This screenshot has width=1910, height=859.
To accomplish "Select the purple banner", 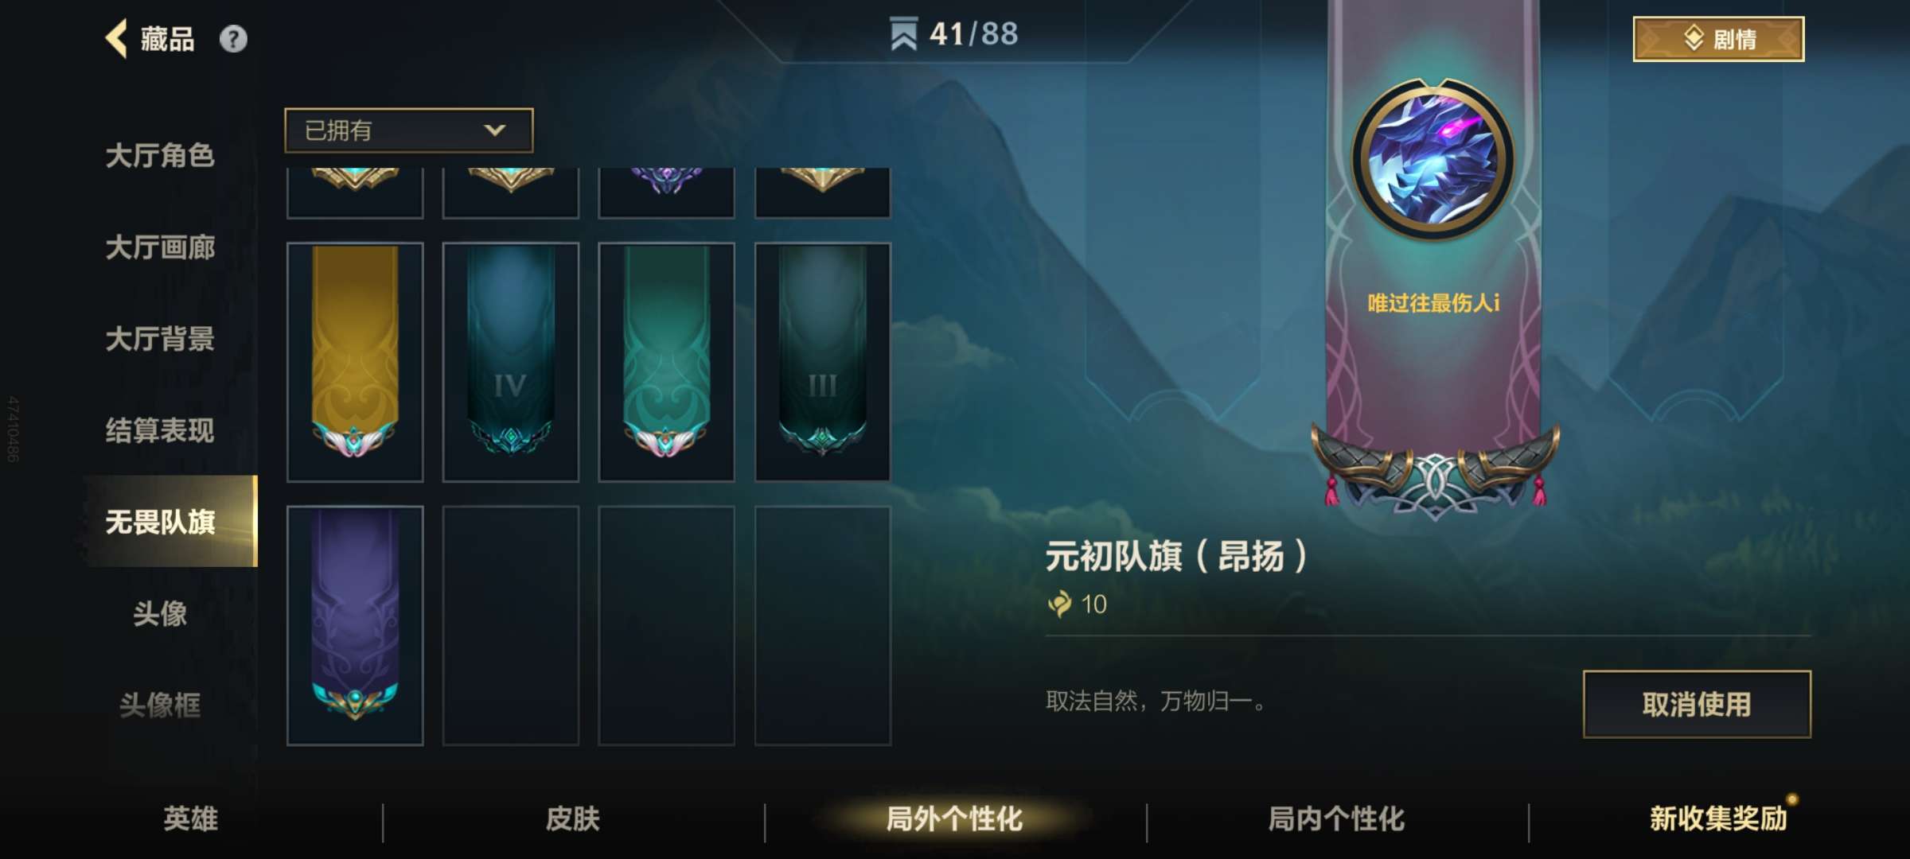I will (355, 625).
